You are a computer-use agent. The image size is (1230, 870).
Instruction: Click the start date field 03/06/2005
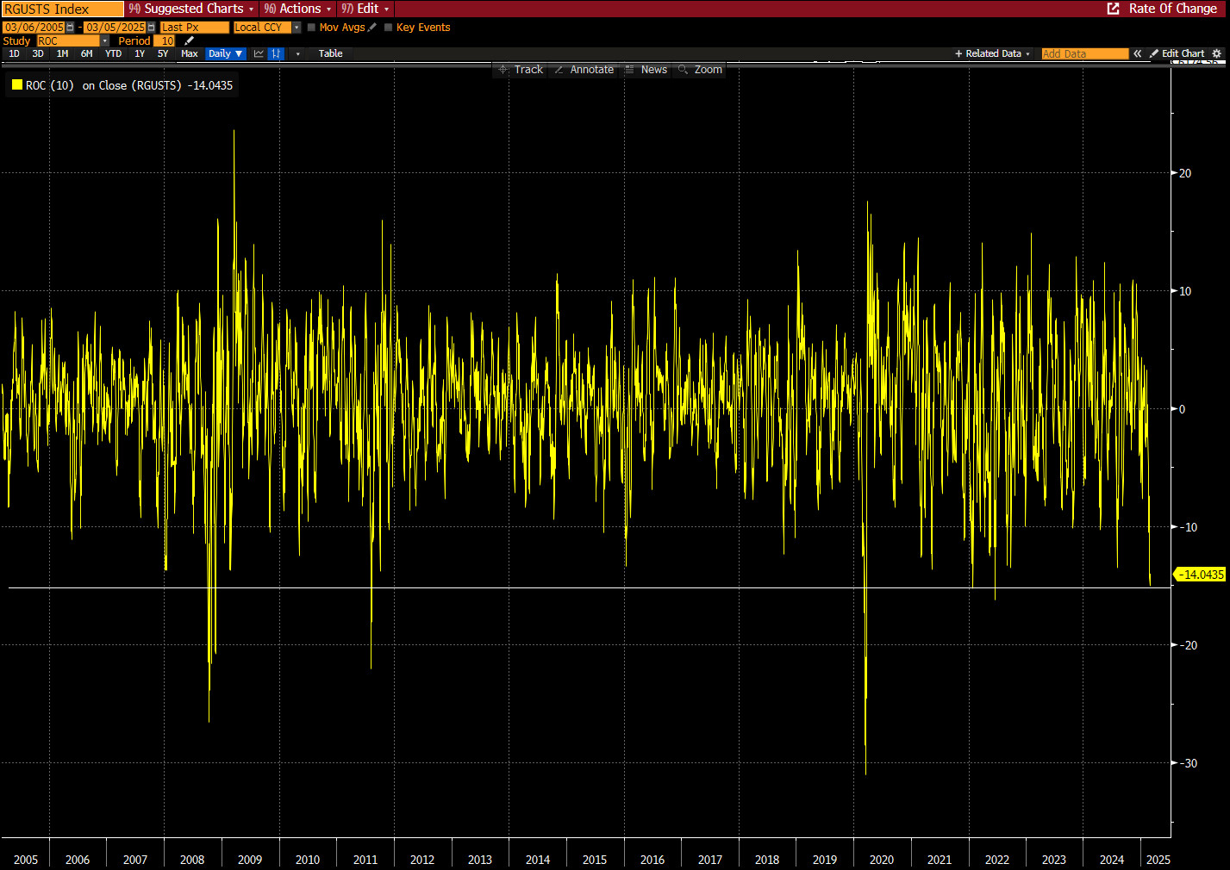pyautogui.click(x=34, y=28)
